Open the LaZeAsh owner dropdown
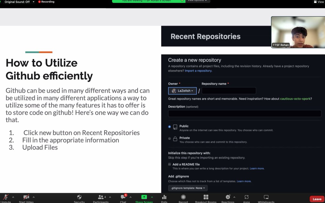Image resolution: width=325 pixels, height=203 pixels. coord(182,91)
